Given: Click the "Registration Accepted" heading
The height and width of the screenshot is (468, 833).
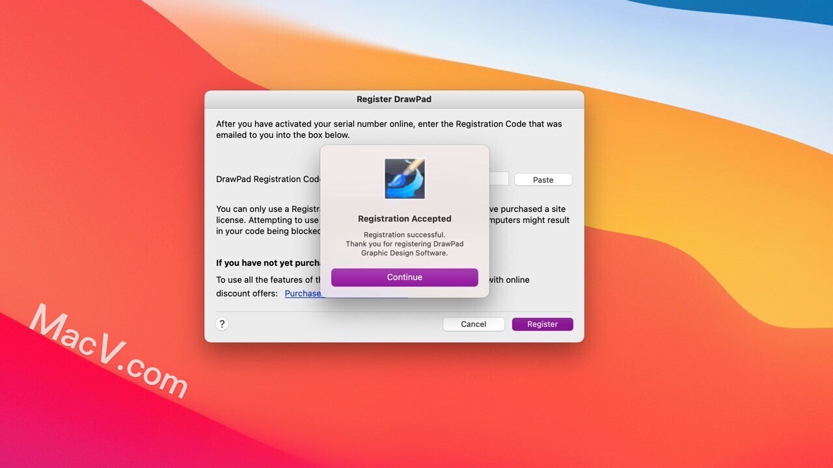Looking at the screenshot, I should (x=405, y=219).
